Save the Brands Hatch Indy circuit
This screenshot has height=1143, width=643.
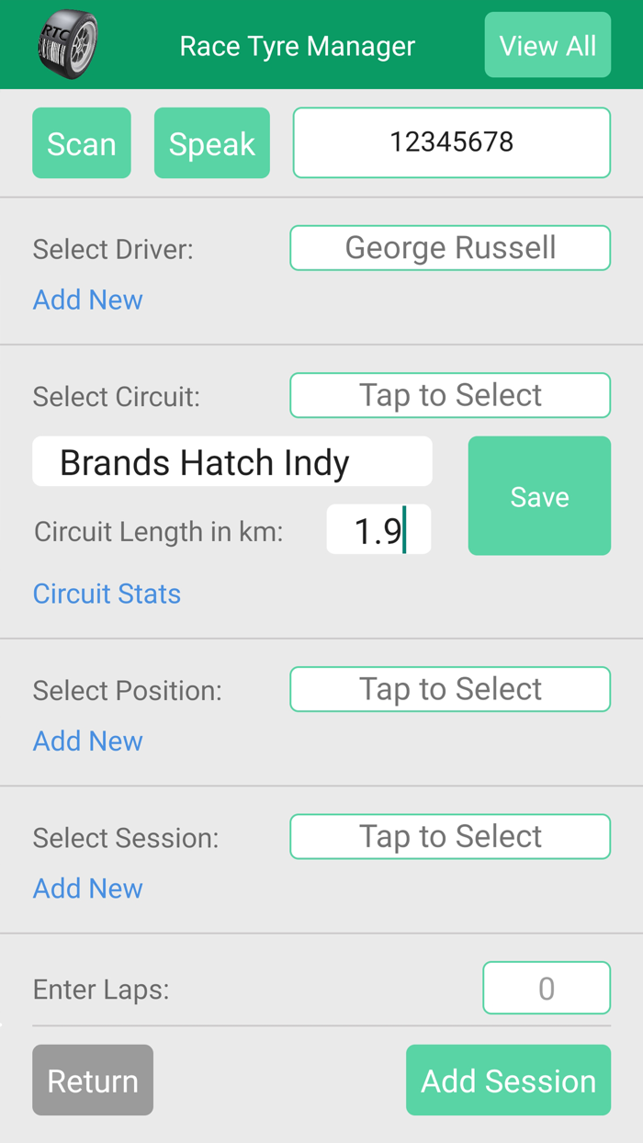click(x=539, y=495)
